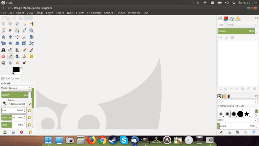Select the Measure compass tool
Screen dimensions: 259x146
tap(3, 37)
